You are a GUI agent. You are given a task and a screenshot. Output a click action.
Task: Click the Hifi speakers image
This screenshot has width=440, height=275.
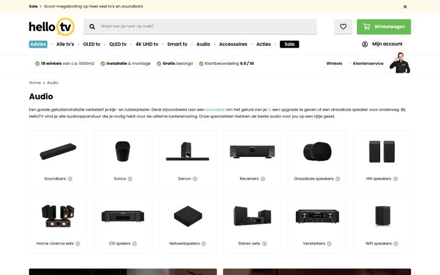tap(381, 152)
